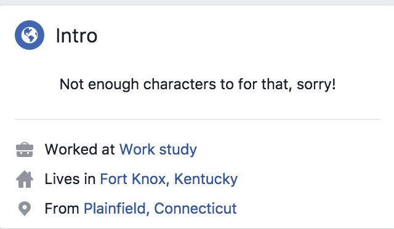This screenshot has height=229, width=394.
Task: Click the 'From' label
Action: (62, 209)
